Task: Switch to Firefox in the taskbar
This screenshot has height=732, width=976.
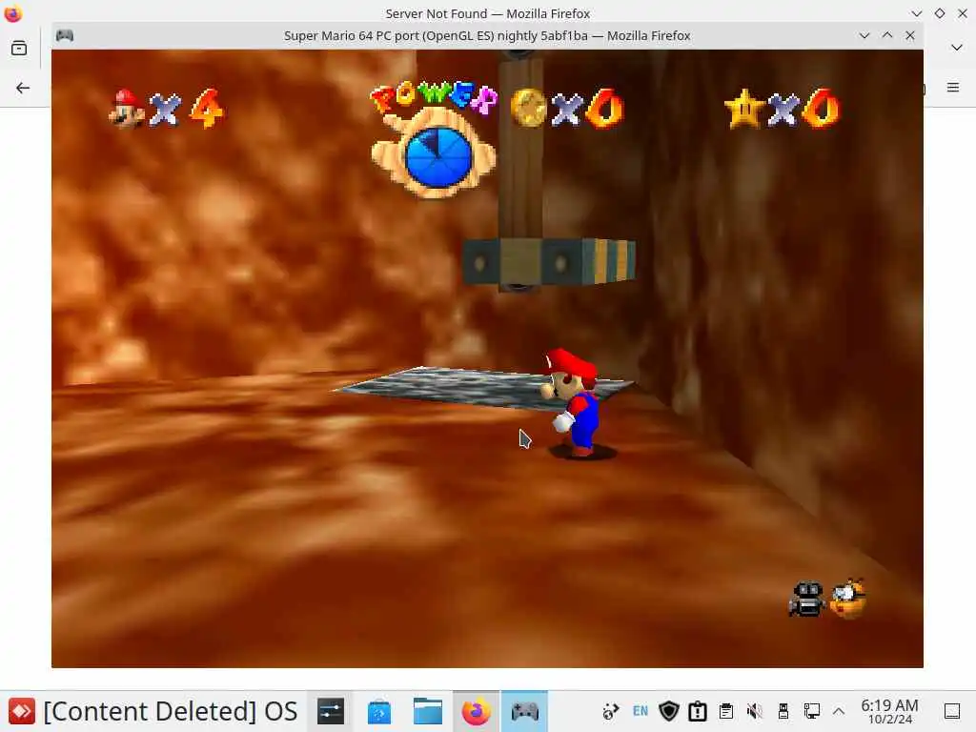Action: point(477,711)
